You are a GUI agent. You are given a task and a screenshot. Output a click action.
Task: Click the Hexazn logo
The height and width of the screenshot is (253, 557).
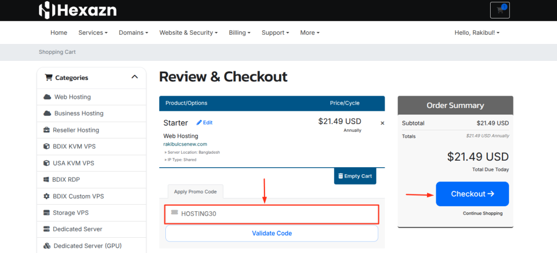pyautogui.click(x=77, y=10)
